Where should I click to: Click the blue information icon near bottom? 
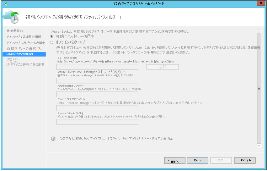[53, 139]
